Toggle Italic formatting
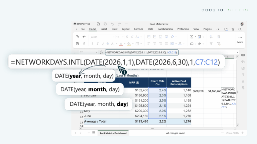Screen dimensions: 257x144 [x=98, y=43]
